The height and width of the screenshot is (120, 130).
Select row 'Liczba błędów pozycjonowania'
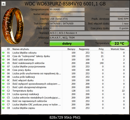coord(65,67)
